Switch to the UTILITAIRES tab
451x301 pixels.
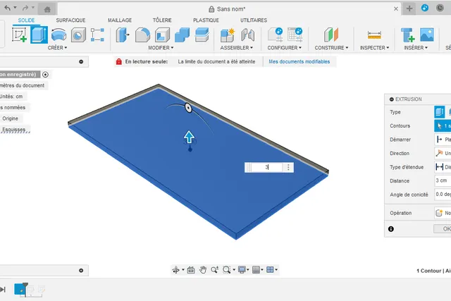point(254,20)
